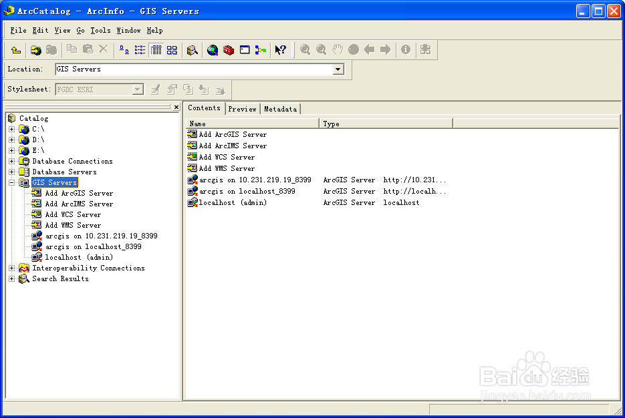Switch to the Metadata tab
This screenshot has width=625, height=418.
tap(280, 109)
